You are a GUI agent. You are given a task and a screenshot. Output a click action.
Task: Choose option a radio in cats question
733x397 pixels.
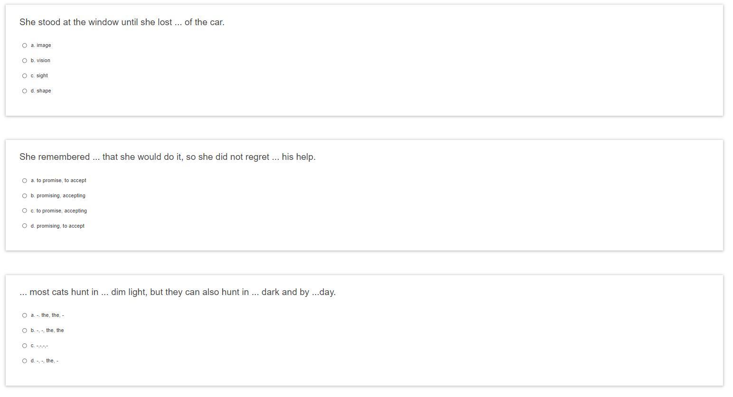coord(25,315)
